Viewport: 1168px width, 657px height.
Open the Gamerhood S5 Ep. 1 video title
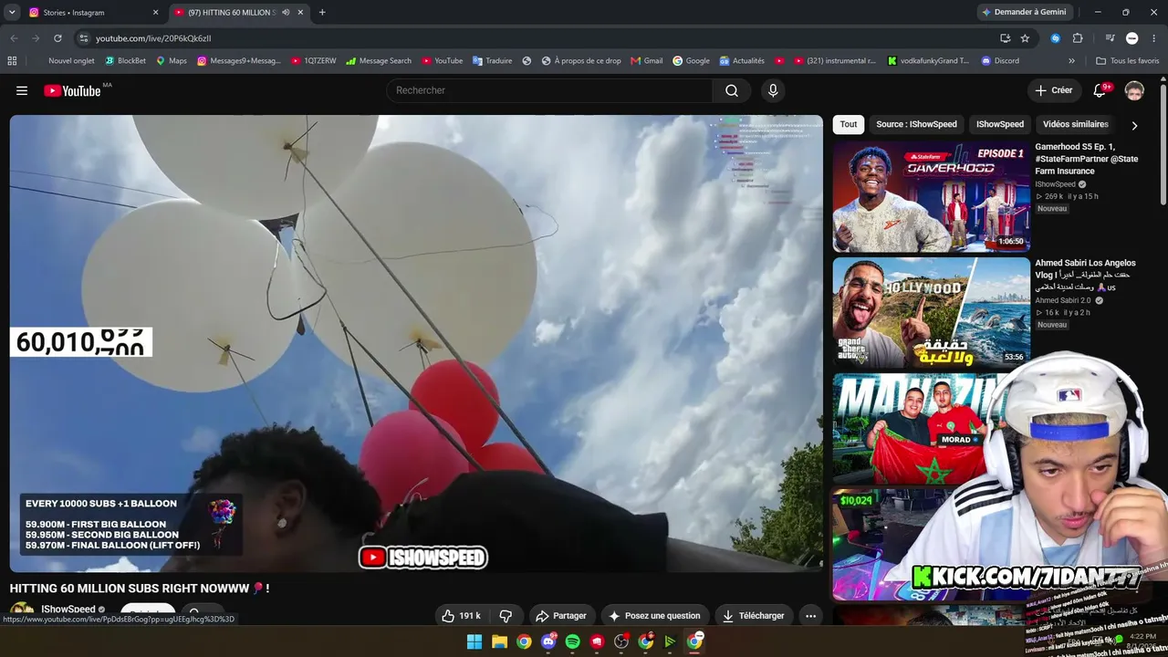[x=1087, y=159]
